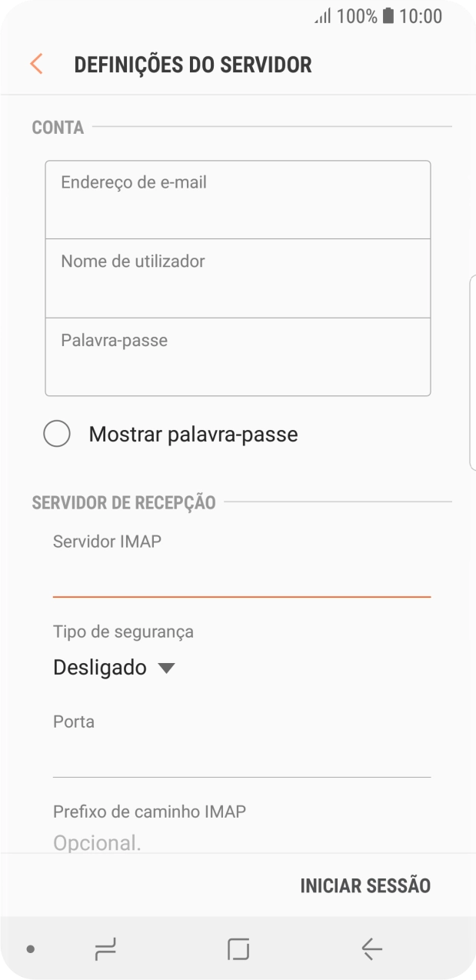The width and height of the screenshot is (476, 980).
Task: Tap the scrollbar handle on the right edge
Action: pyautogui.click(x=473, y=369)
